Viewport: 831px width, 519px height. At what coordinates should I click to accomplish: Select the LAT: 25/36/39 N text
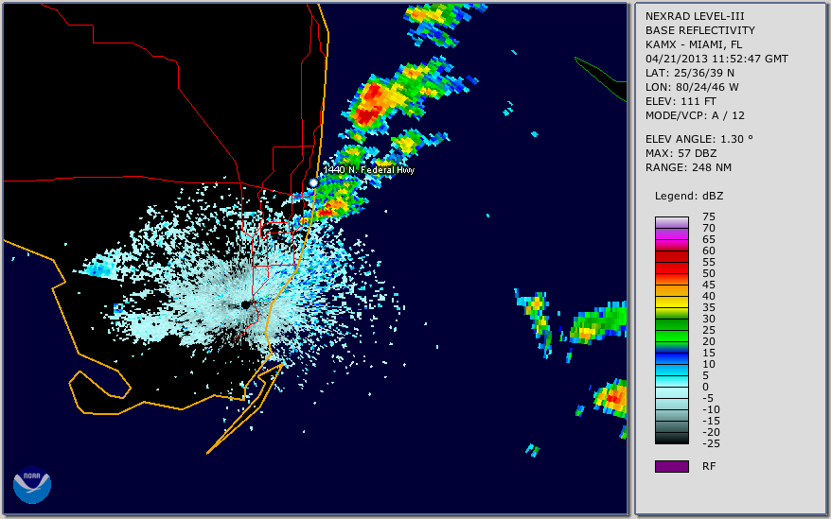[689, 73]
